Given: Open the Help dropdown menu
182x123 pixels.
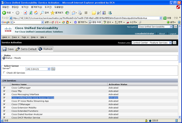Looking at the screenshot, I should (43, 37).
